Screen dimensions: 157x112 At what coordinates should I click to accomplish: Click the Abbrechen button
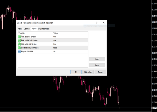(88, 72)
